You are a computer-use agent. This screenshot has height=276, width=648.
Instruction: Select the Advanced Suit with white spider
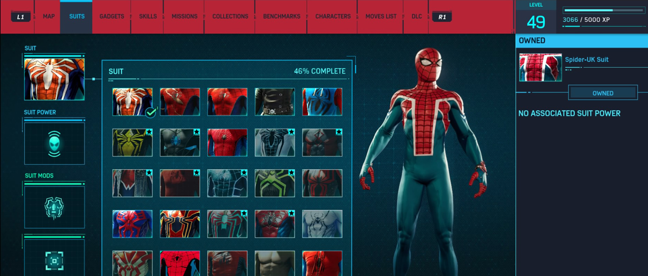coord(132,102)
